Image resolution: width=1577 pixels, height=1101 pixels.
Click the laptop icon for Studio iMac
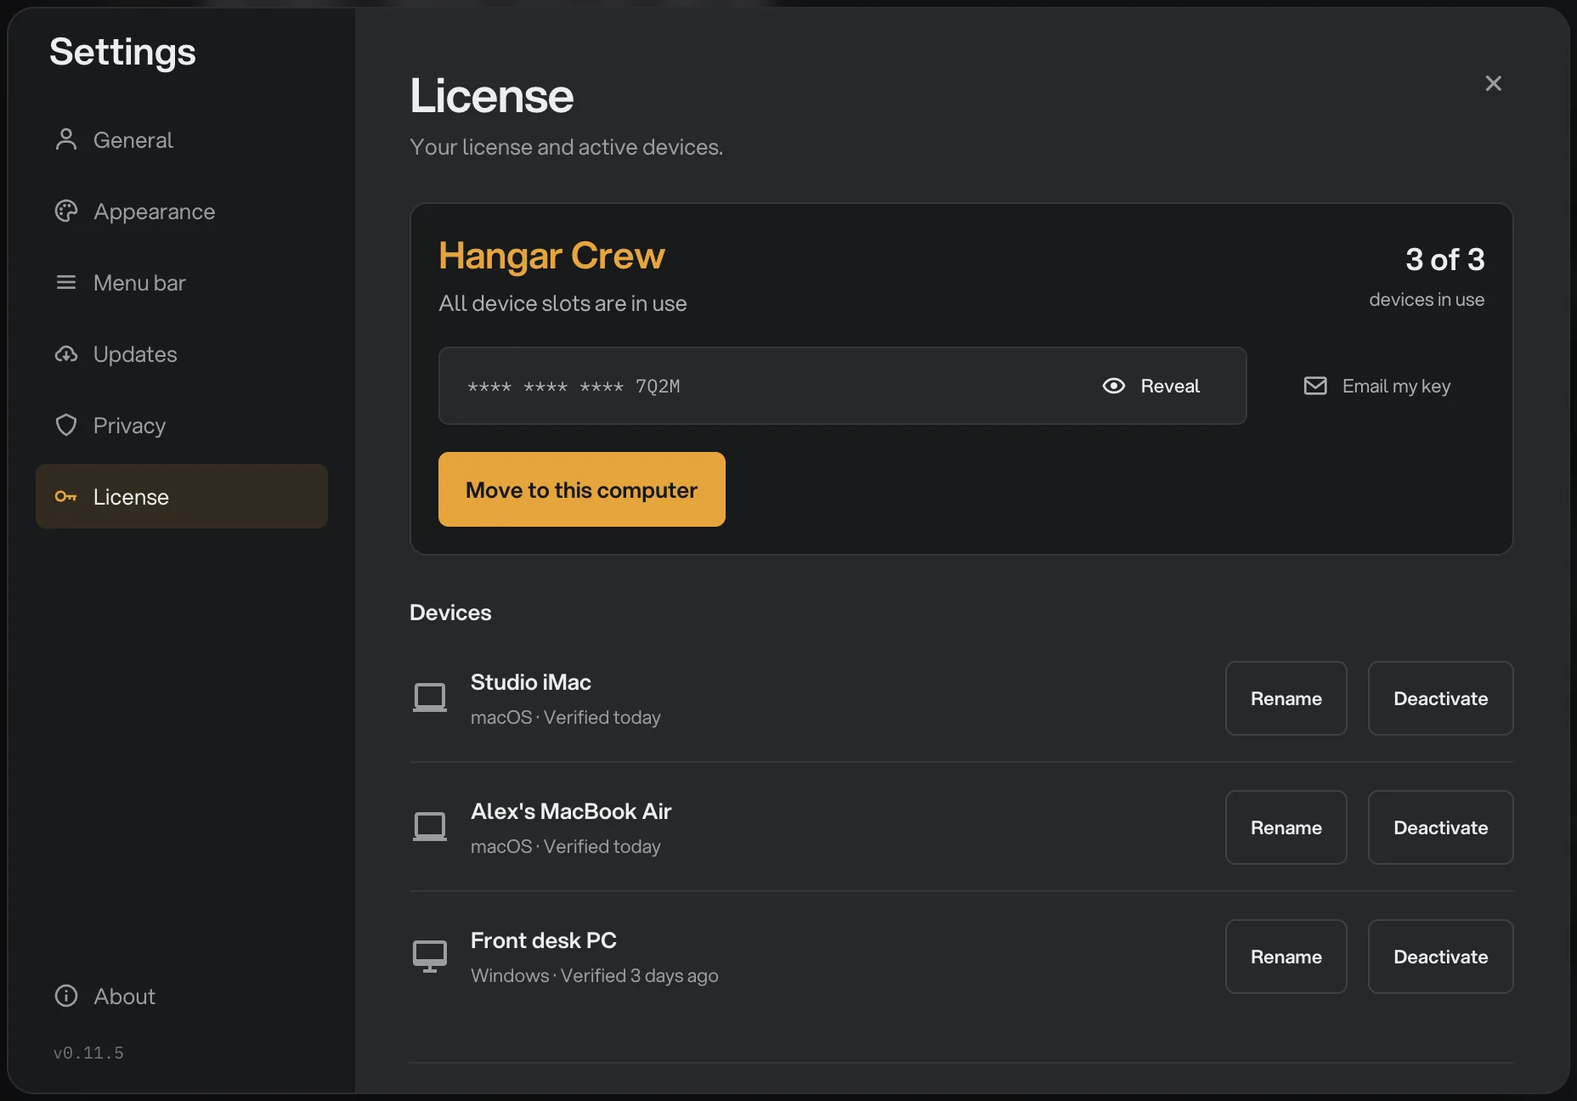[430, 698]
